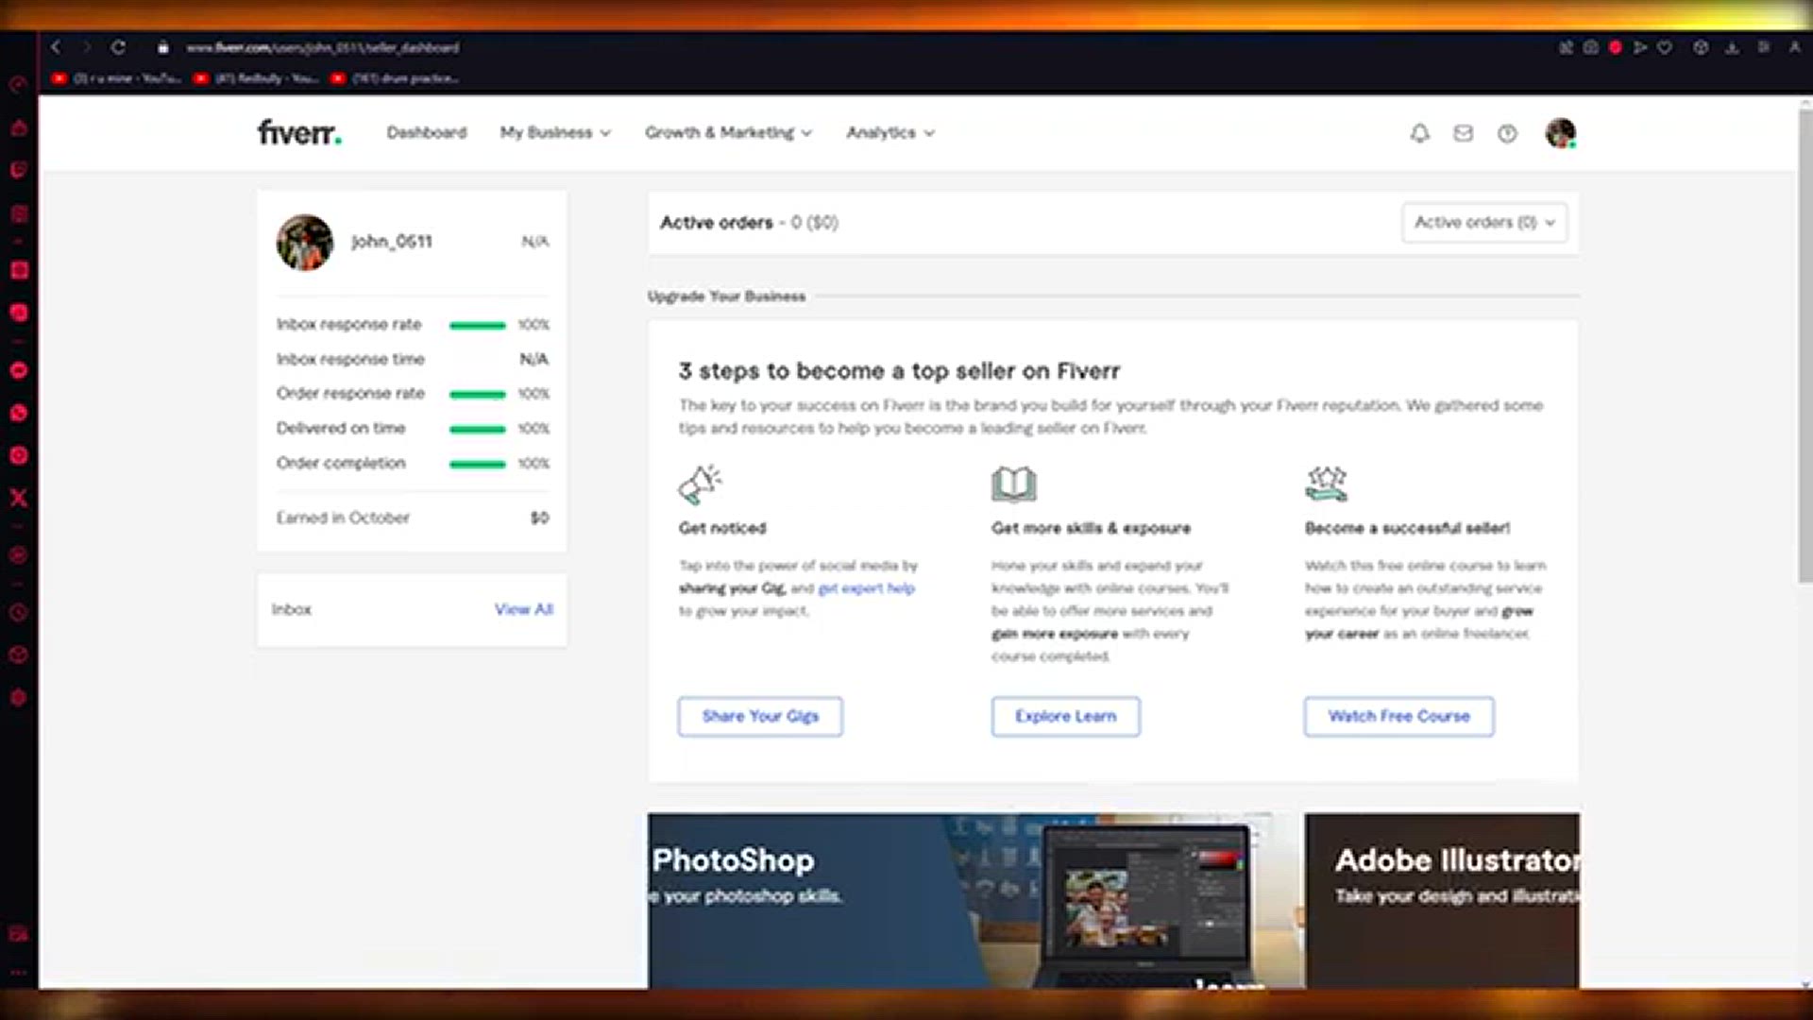Click the send arrow icon in the address bar
1813x1020 pixels.
coord(1639,47)
